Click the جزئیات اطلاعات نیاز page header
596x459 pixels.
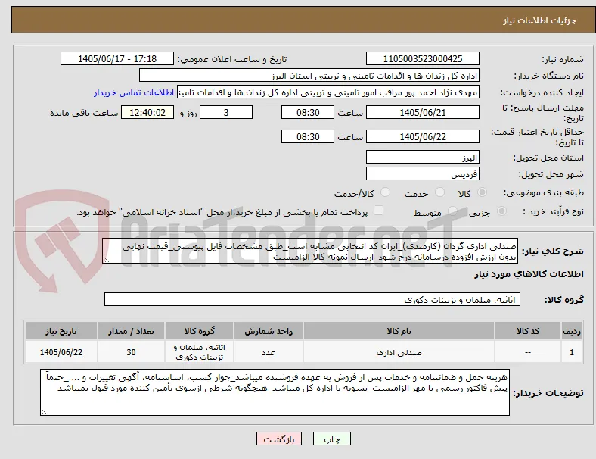(x=540, y=20)
